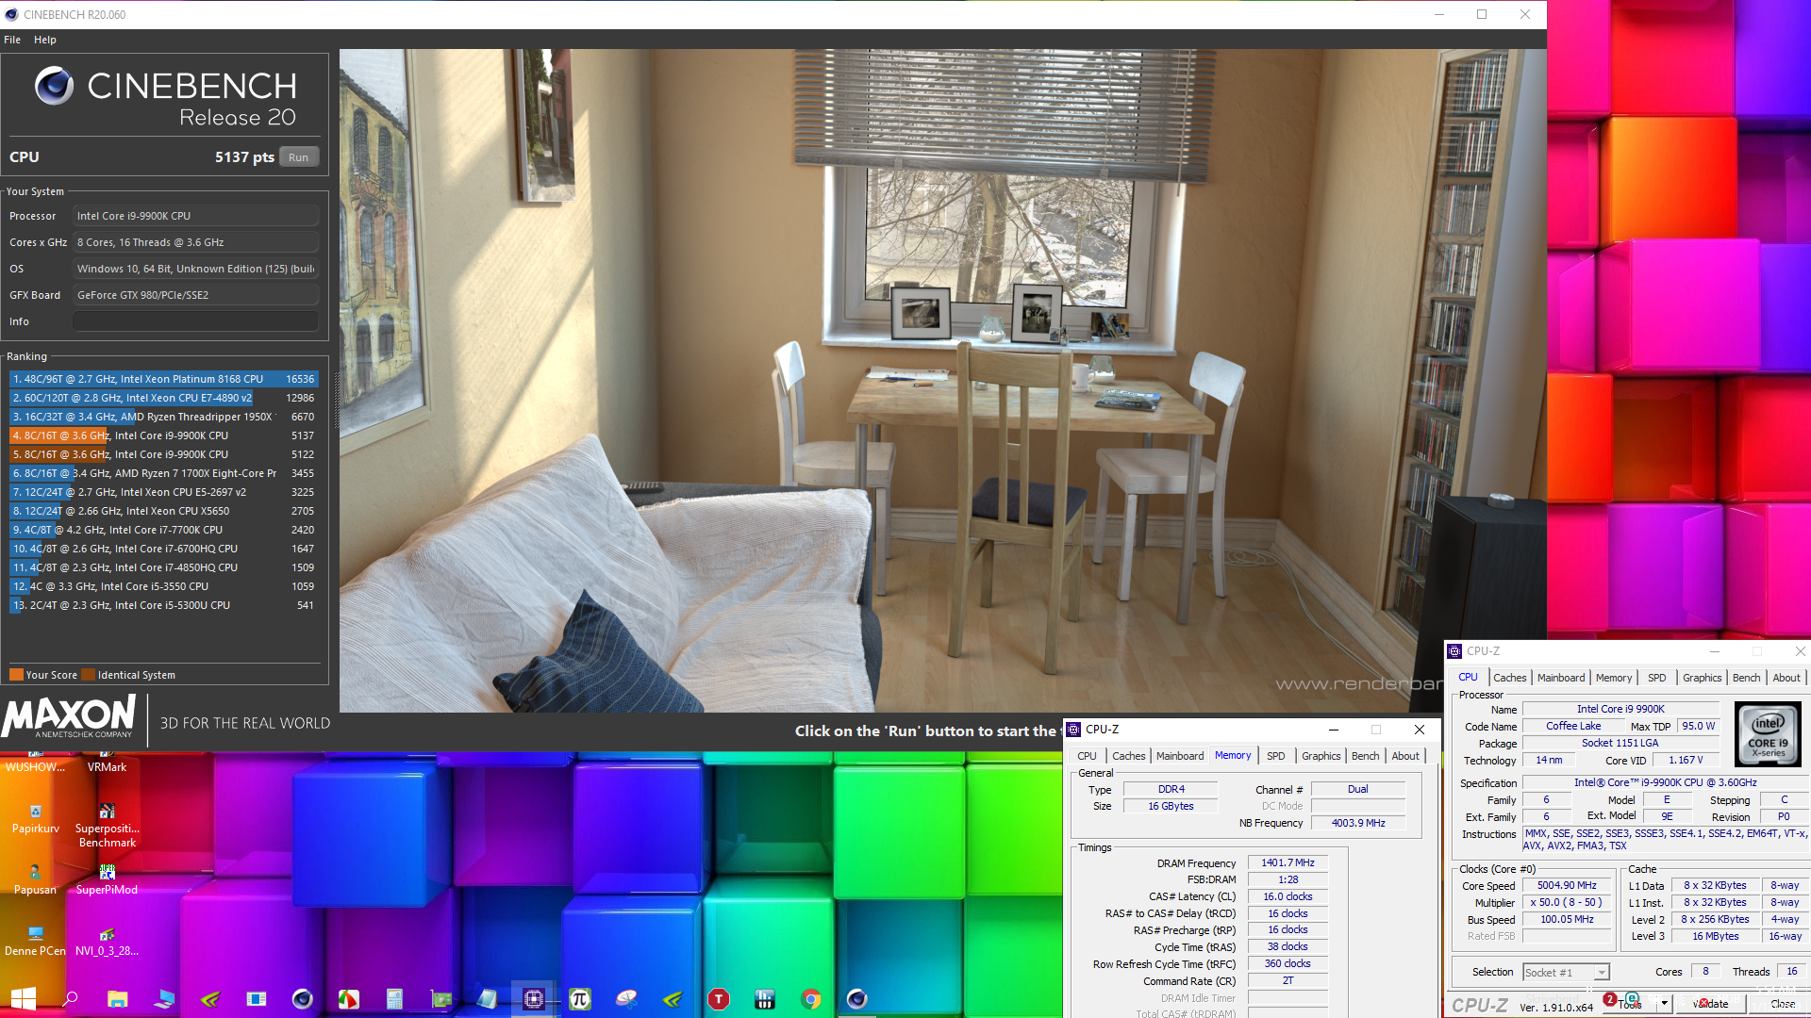The image size is (1811, 1018).
Task: Open the Windows Start menu
Action: 23,999
